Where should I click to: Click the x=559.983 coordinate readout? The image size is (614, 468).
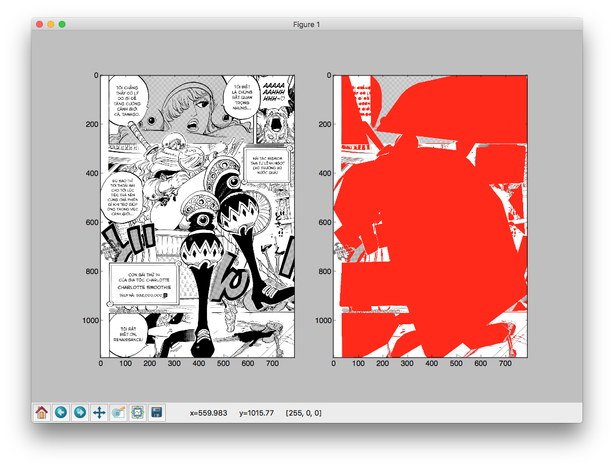click(209, 413)
